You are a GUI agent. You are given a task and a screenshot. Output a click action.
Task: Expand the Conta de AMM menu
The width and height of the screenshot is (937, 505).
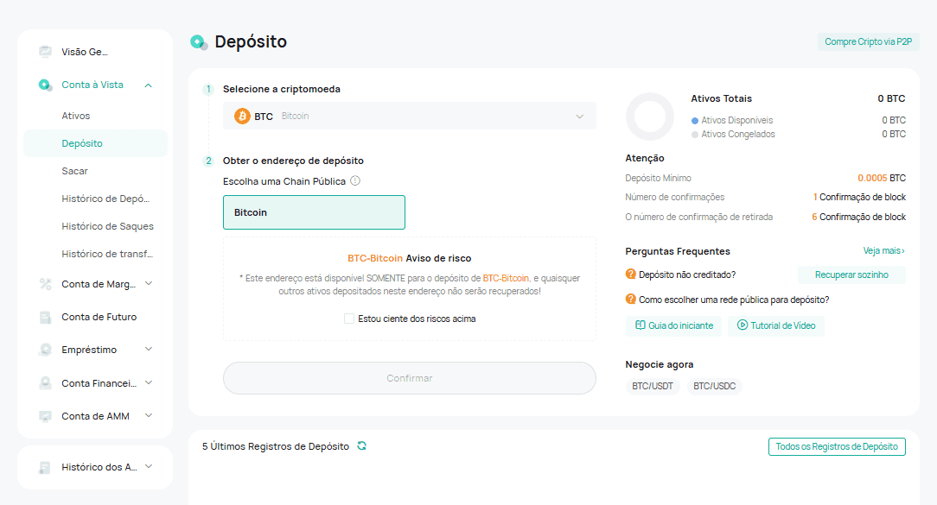pos(149,415)
